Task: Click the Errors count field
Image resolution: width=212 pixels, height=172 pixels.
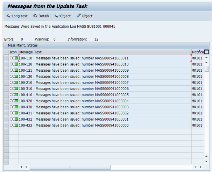Action: click(x=22, y=39)
